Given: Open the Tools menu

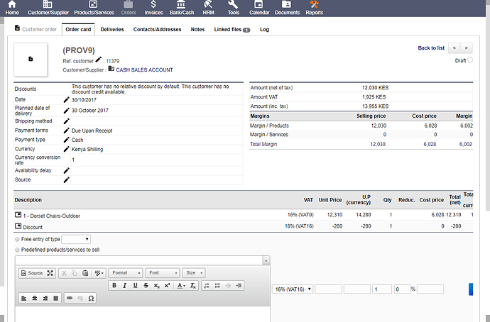Looking at the screenshot, I should point(233,8).
